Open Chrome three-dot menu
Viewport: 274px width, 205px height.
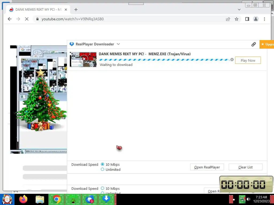[264, 19]
